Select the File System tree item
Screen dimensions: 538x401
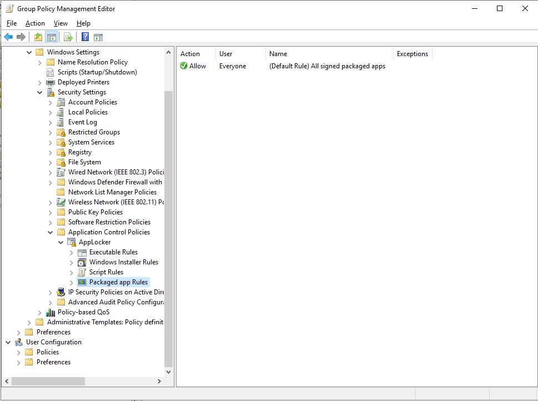click(84, 162)
